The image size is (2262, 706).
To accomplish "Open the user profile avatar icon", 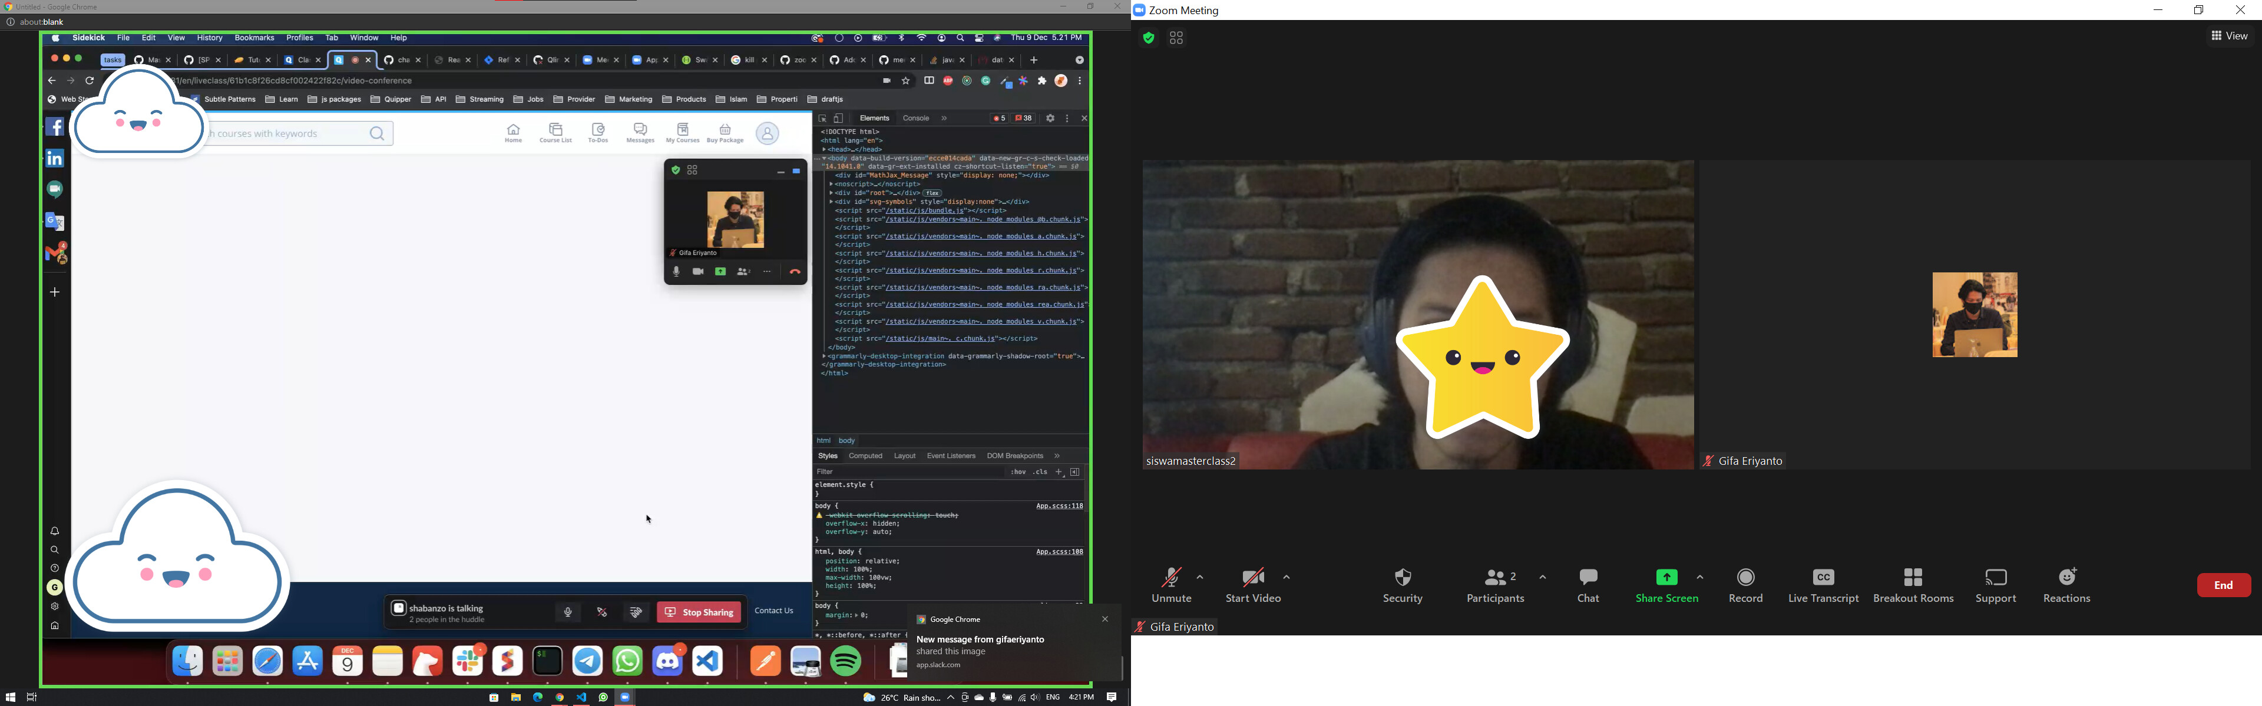I will 766,134.
